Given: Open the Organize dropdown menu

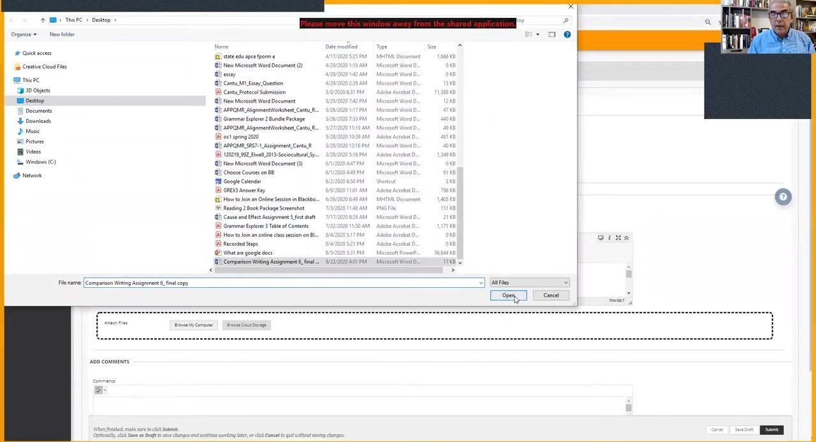Looking at the screenshot, I should 24,34.
